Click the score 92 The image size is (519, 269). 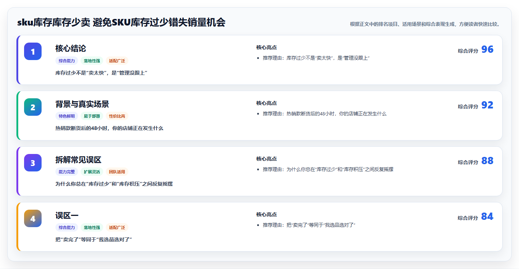[x=487, y=105]
